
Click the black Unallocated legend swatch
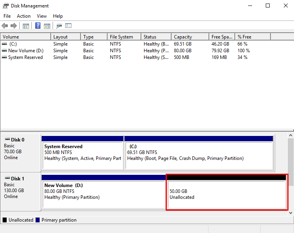pos(5,220)
